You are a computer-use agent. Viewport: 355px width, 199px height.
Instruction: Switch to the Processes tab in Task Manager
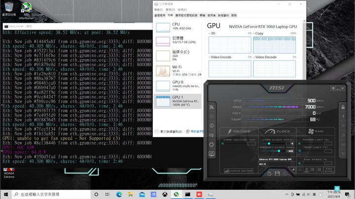pyautogui.click(x=160, y=15)
